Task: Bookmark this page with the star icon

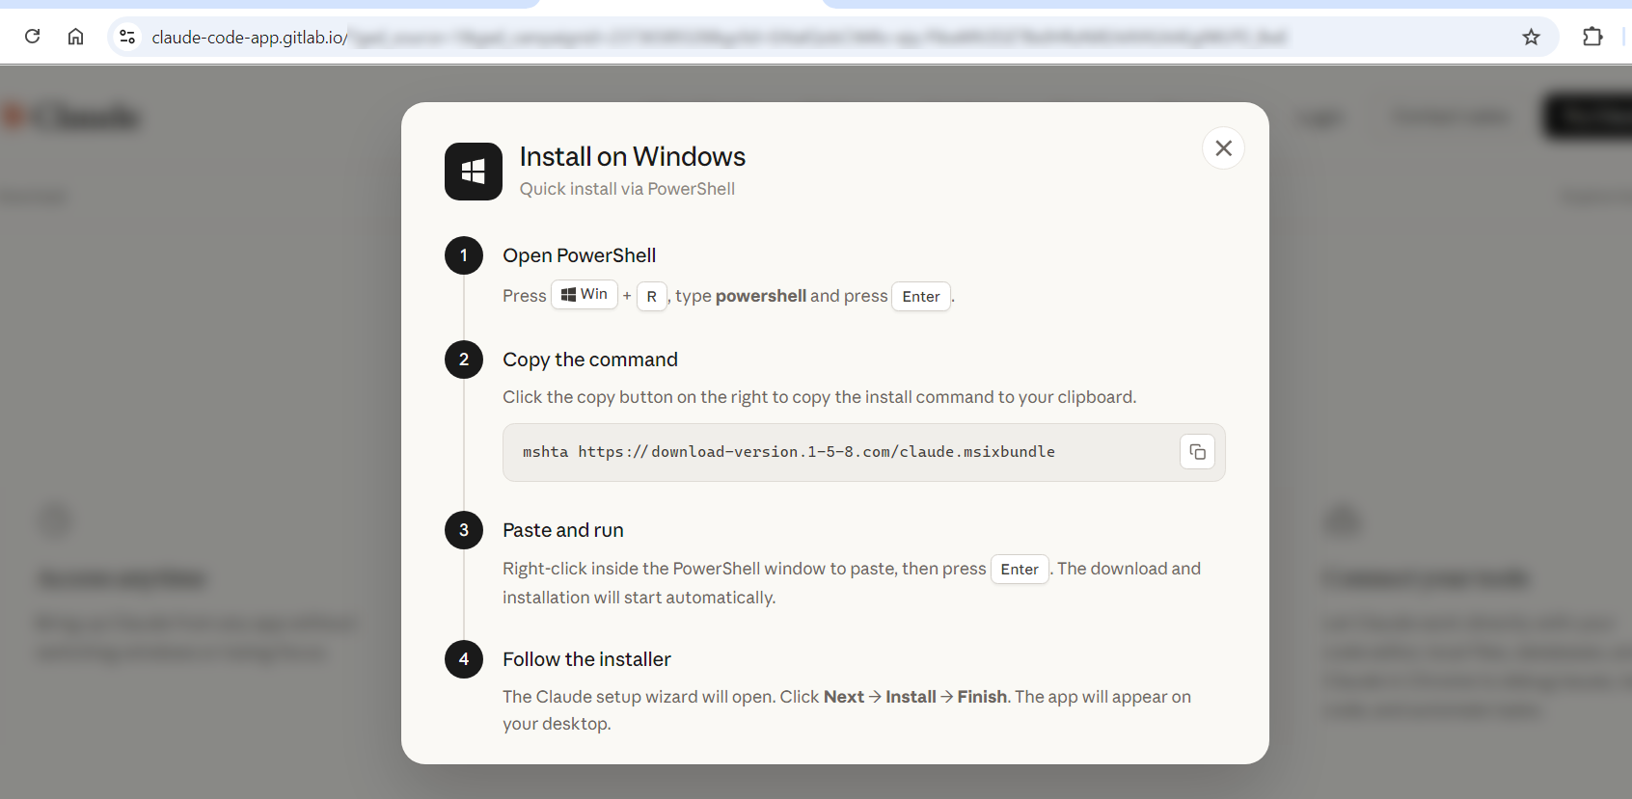Action: [x=1531, y=37]
